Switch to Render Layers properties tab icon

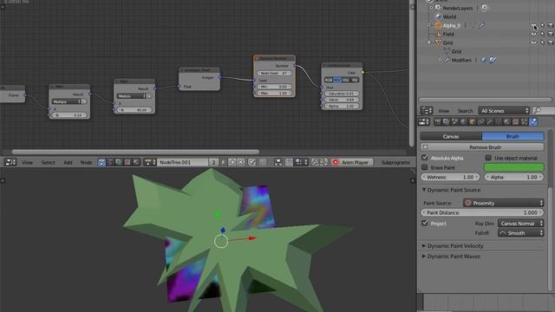point(446,122)
